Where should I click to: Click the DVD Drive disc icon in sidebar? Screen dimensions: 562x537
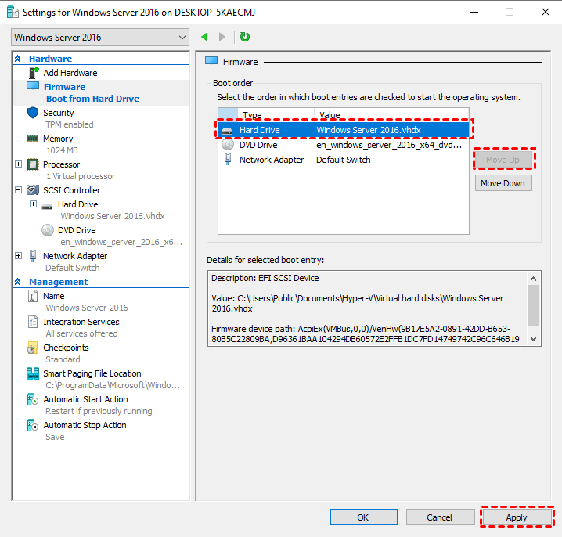coord(48,230)
